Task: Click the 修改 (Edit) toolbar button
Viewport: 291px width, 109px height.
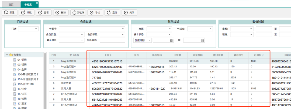Action: (x=27, y=13)
